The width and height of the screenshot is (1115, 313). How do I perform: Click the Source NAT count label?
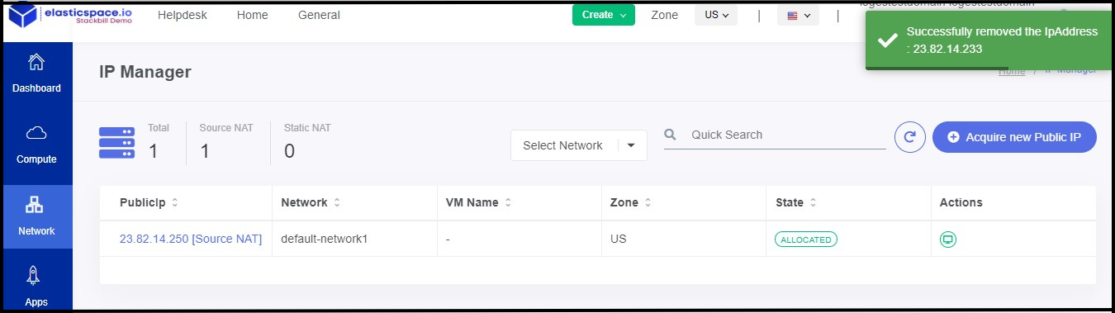(x=226, y=128)
